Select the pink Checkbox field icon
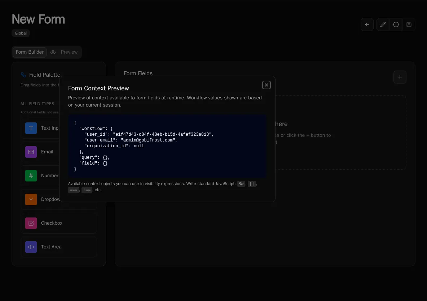This screenshot has width=427, height=301. [31, 223]
